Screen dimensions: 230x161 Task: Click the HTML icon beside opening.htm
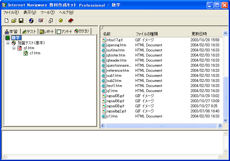(104, 45)
